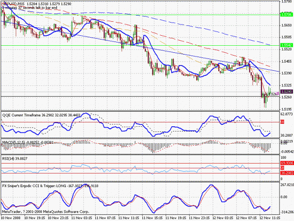
Task: Click the 62.8773 value on QQE scale
Action: click(x=287, y=114)
